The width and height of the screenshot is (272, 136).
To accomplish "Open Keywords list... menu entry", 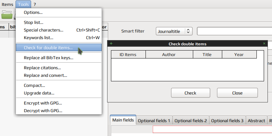I will (59, 38).
